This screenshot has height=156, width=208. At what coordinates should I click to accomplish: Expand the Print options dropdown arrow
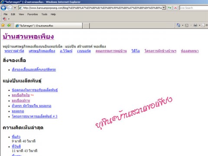coord(199,26)
